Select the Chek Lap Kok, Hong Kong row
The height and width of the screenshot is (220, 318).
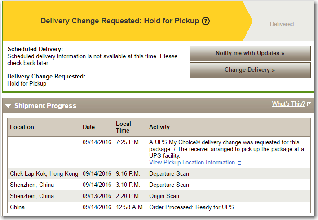point(159,174)
